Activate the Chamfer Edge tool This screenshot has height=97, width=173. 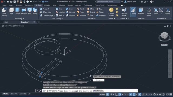click(46, 15)
